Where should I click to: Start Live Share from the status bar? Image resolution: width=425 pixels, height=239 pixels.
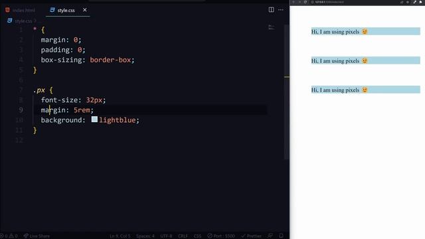(x=37, y=236)
